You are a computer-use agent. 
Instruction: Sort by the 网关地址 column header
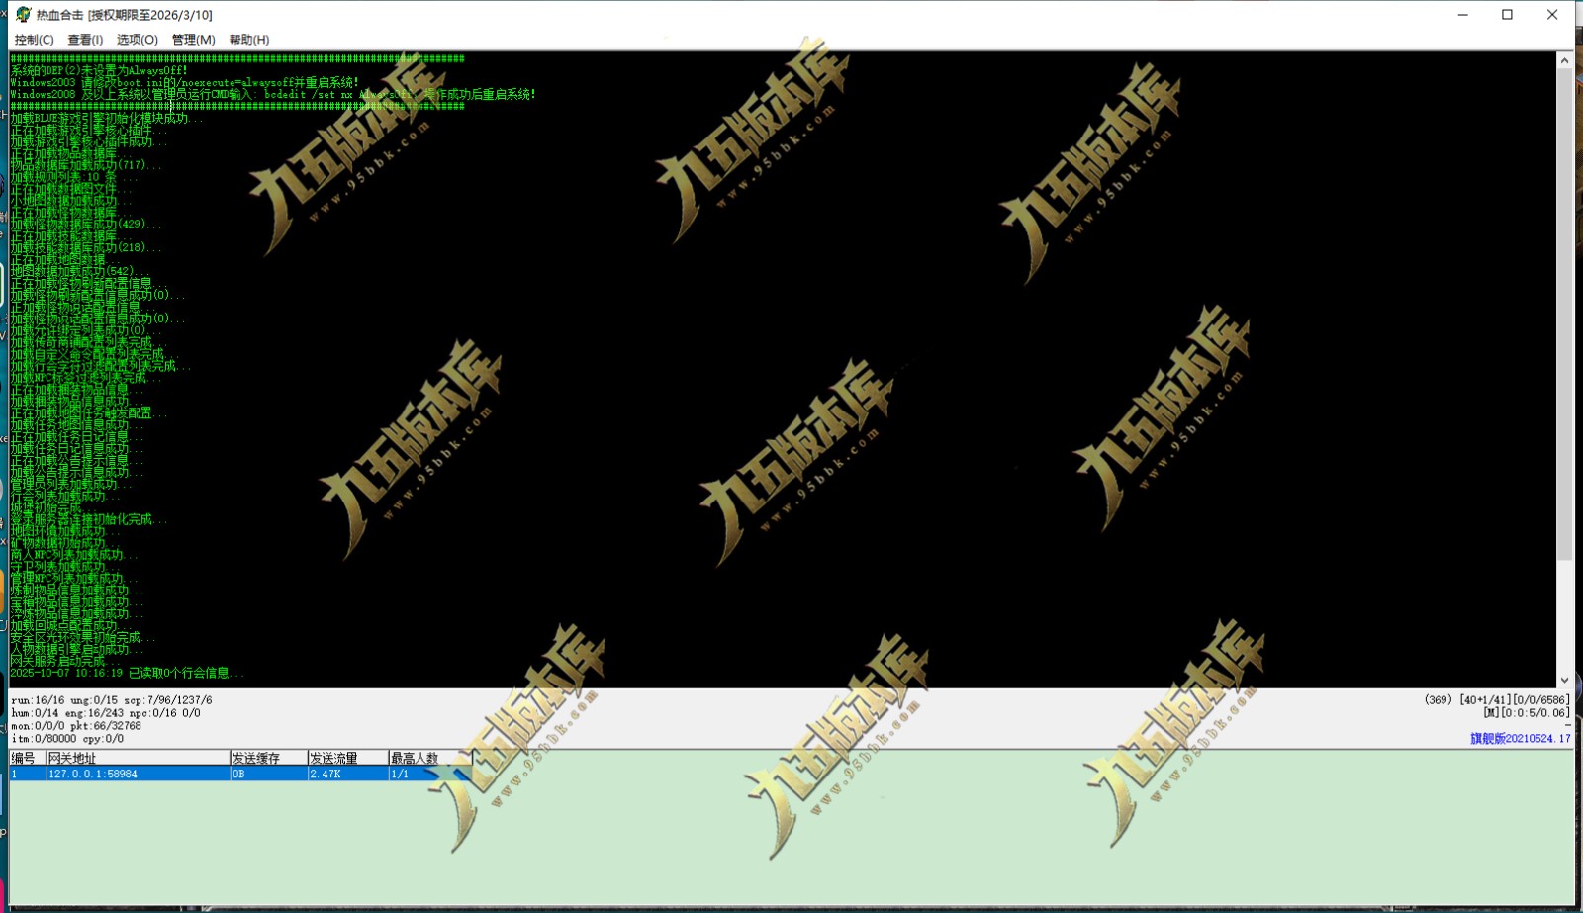(138, 758)
